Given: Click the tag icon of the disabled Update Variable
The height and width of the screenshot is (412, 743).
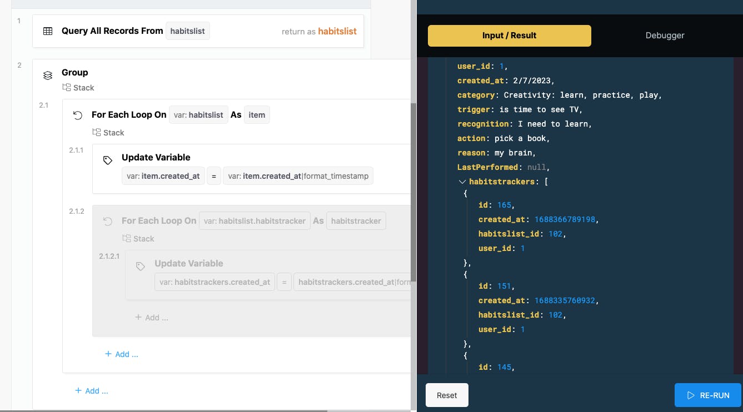Looking at the screenshot, I should 141,266.
